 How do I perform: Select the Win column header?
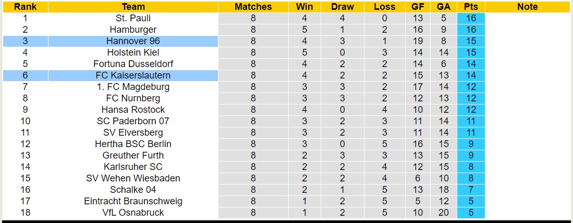(304, 7)
